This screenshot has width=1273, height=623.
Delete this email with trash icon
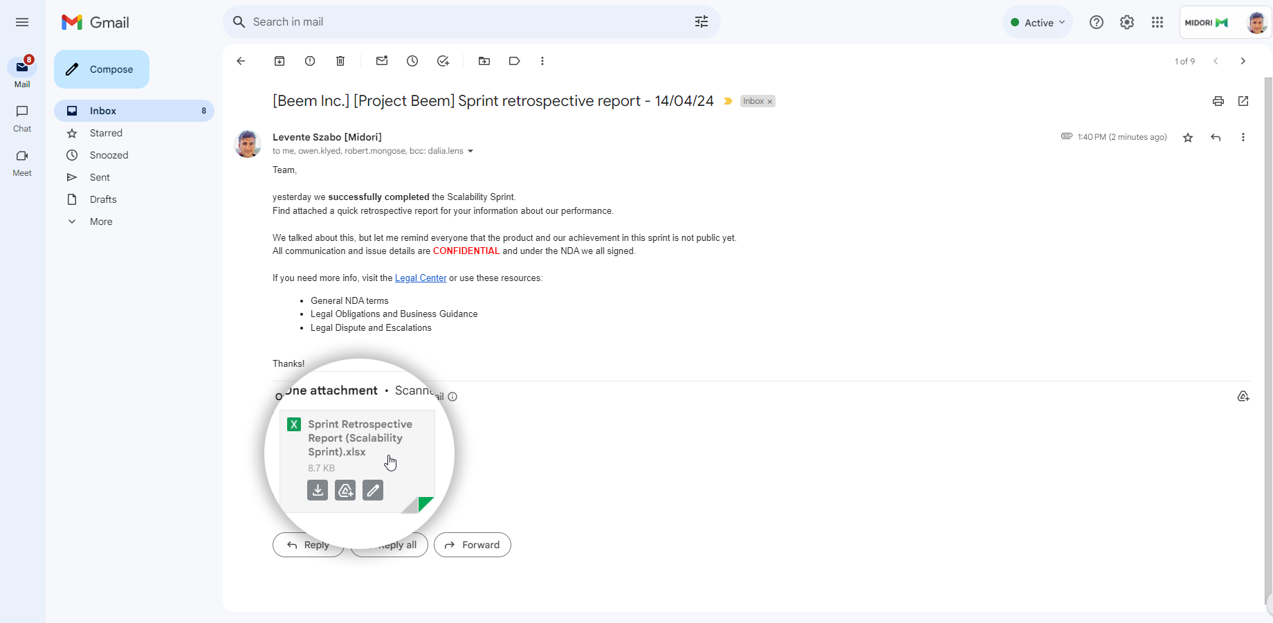pyautogui.click(x=340, y=61)
